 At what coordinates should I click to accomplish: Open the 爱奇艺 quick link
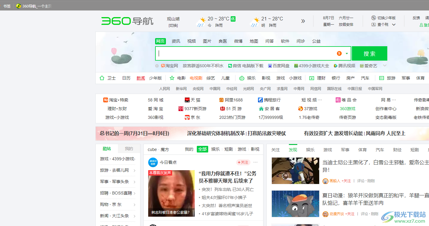coord(368,66)
